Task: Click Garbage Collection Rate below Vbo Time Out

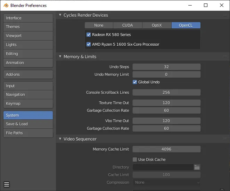Action: click(166, 128)
